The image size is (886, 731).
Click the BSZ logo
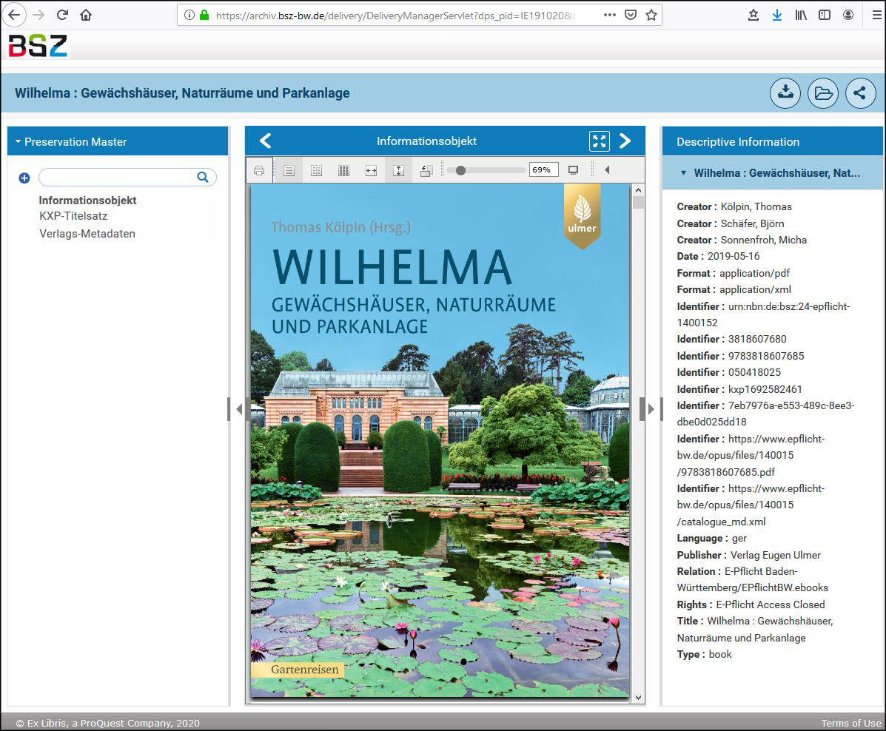pos(38,46)
